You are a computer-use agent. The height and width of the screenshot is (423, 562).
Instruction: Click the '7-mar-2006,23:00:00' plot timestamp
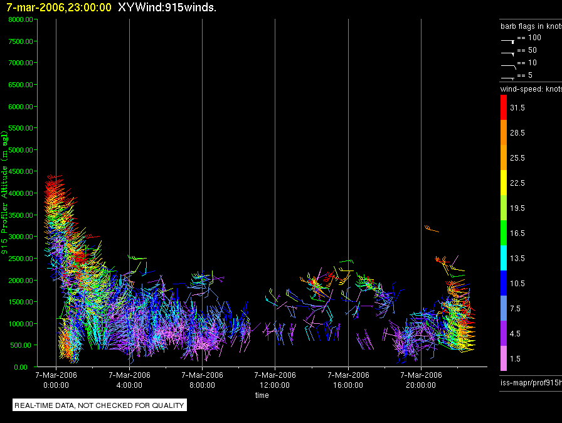[x=59, y=8]
